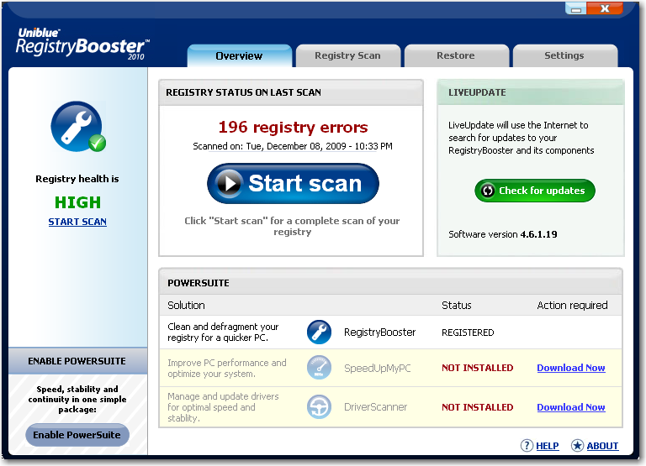Click the RegistryBooster wrench icon in PowerSuite
Viewport: 646px width, 466px height.
(319, 332)
